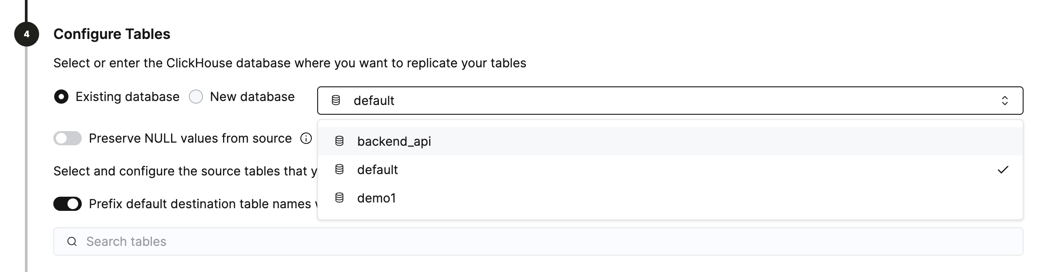The width and height of the screenshot is (1052, 272).
Task: Click the database icon next to demo1
Action: (340, 198)
